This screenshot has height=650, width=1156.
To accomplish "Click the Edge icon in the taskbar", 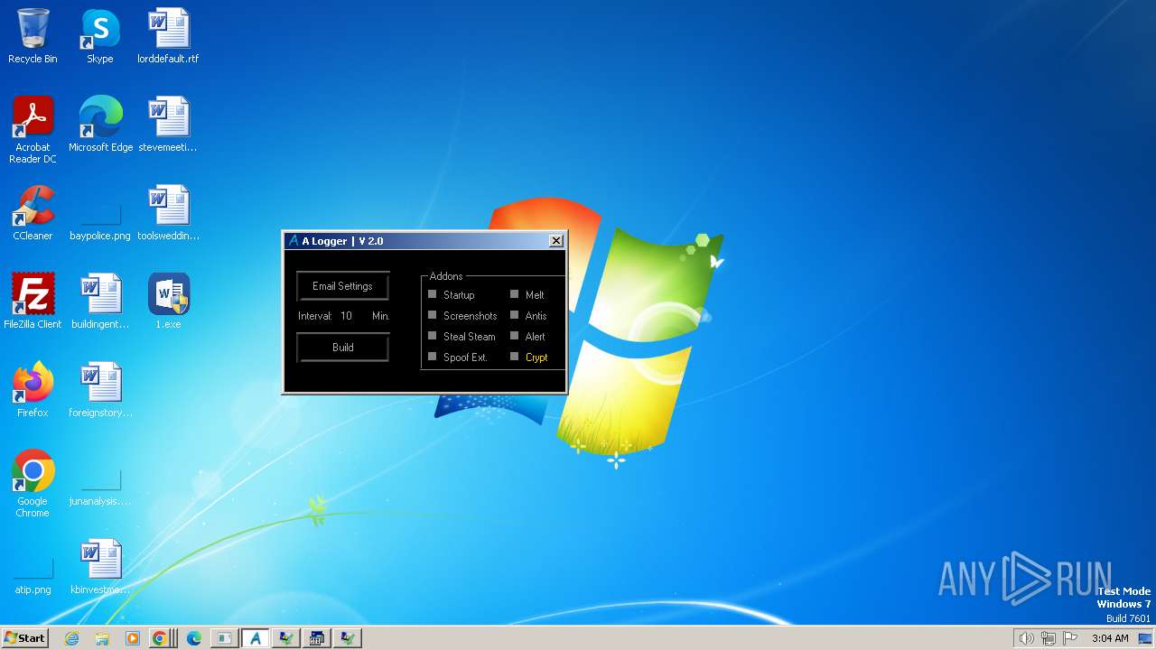I will 193,638.
